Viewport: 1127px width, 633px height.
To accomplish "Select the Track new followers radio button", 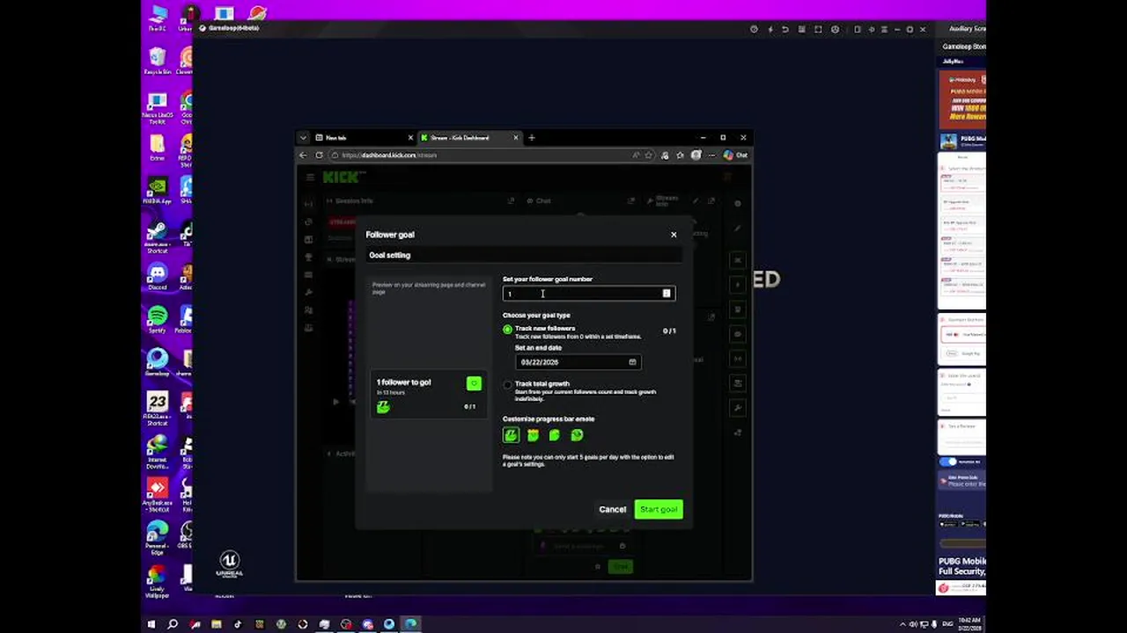I will tap(507, 330).
